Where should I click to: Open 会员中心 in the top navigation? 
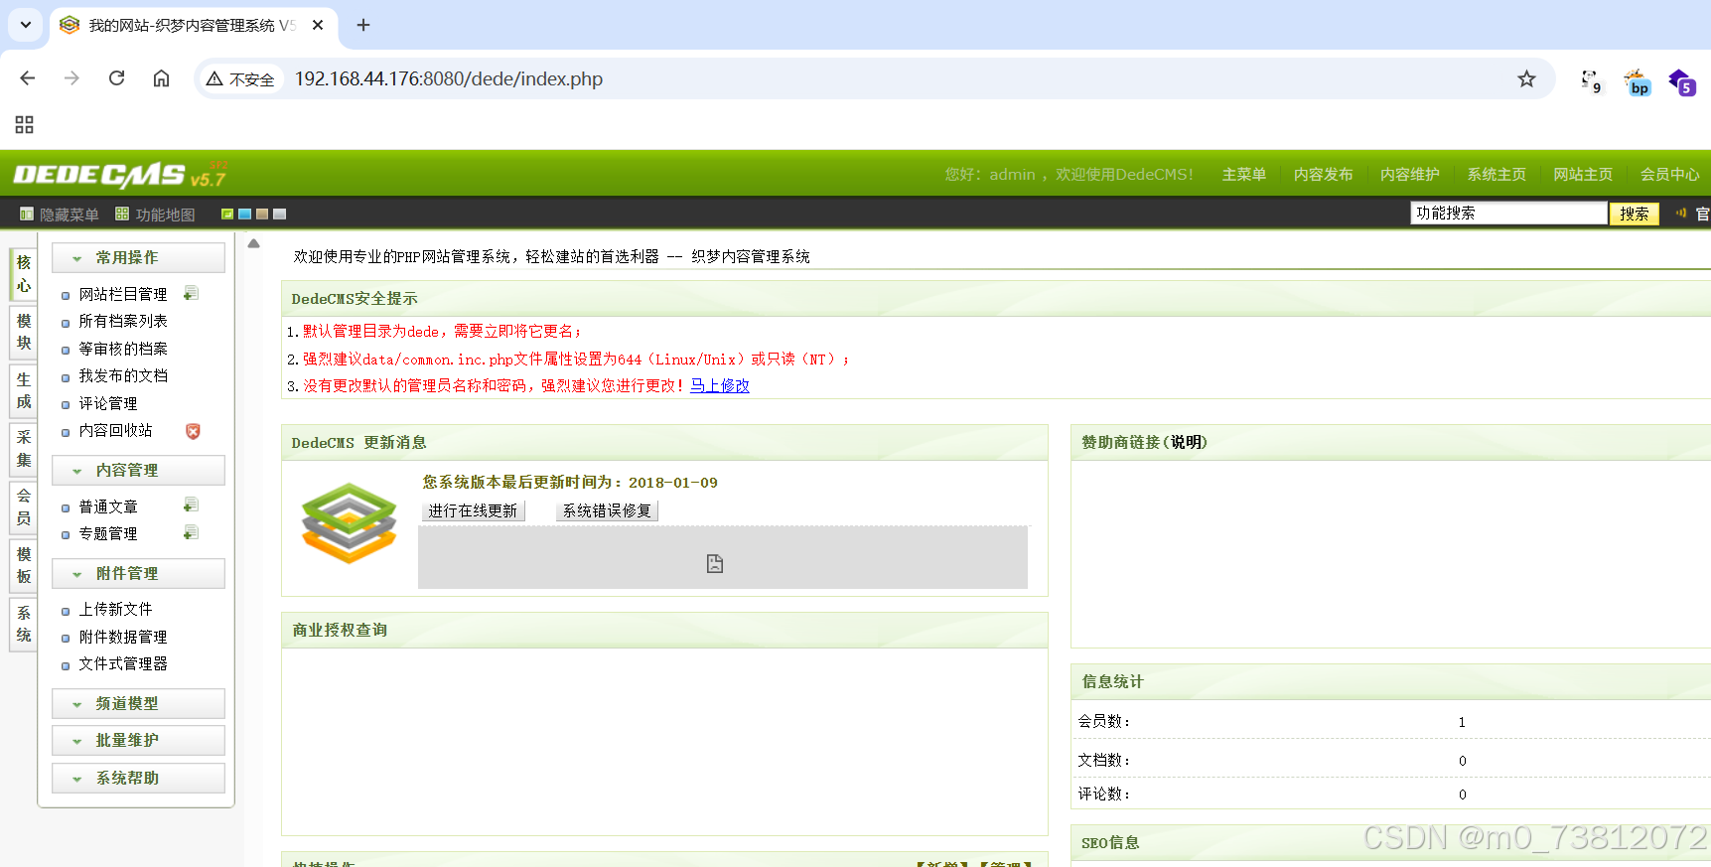(1669, 174)
